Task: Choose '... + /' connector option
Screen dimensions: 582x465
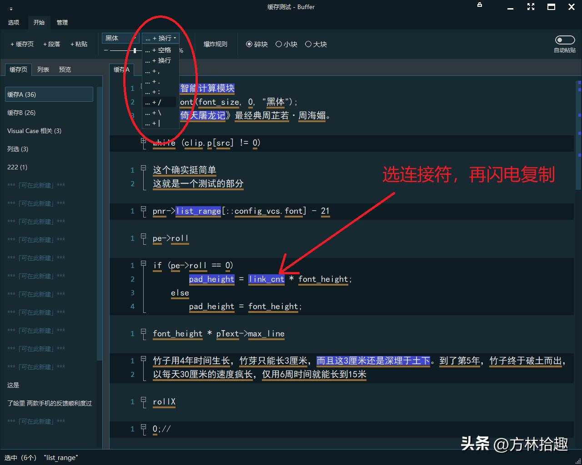Action: [154, 103]
